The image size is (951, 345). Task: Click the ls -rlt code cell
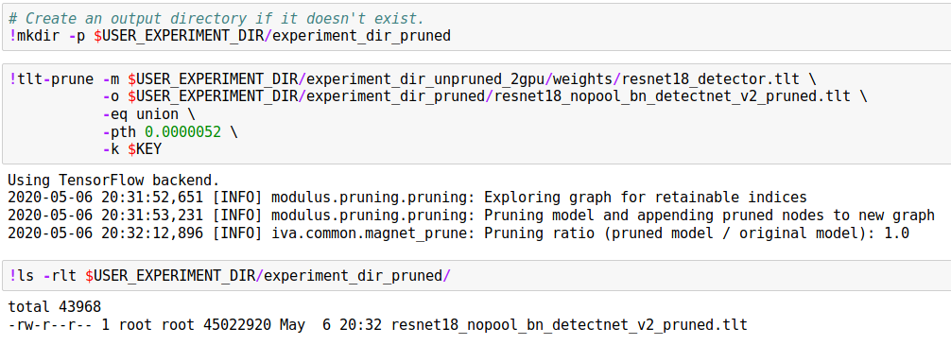click(x=475, y=276)
